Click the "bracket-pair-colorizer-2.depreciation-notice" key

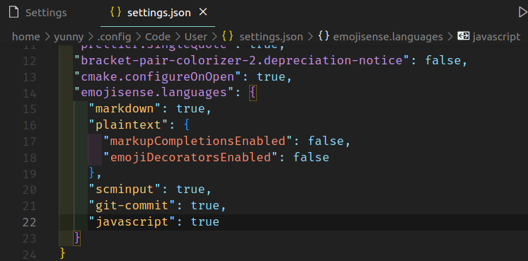coord(242,61)
